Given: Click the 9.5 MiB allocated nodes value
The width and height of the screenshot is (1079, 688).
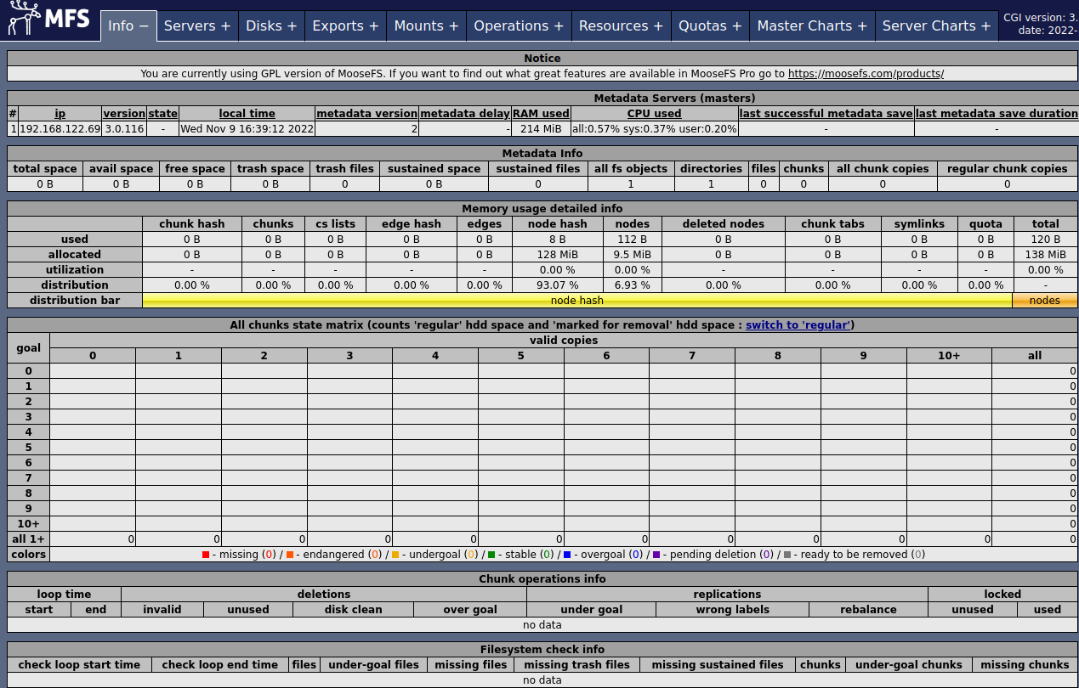Looking at the screenshot, I should pyautogui.click(x=632, y=255).
